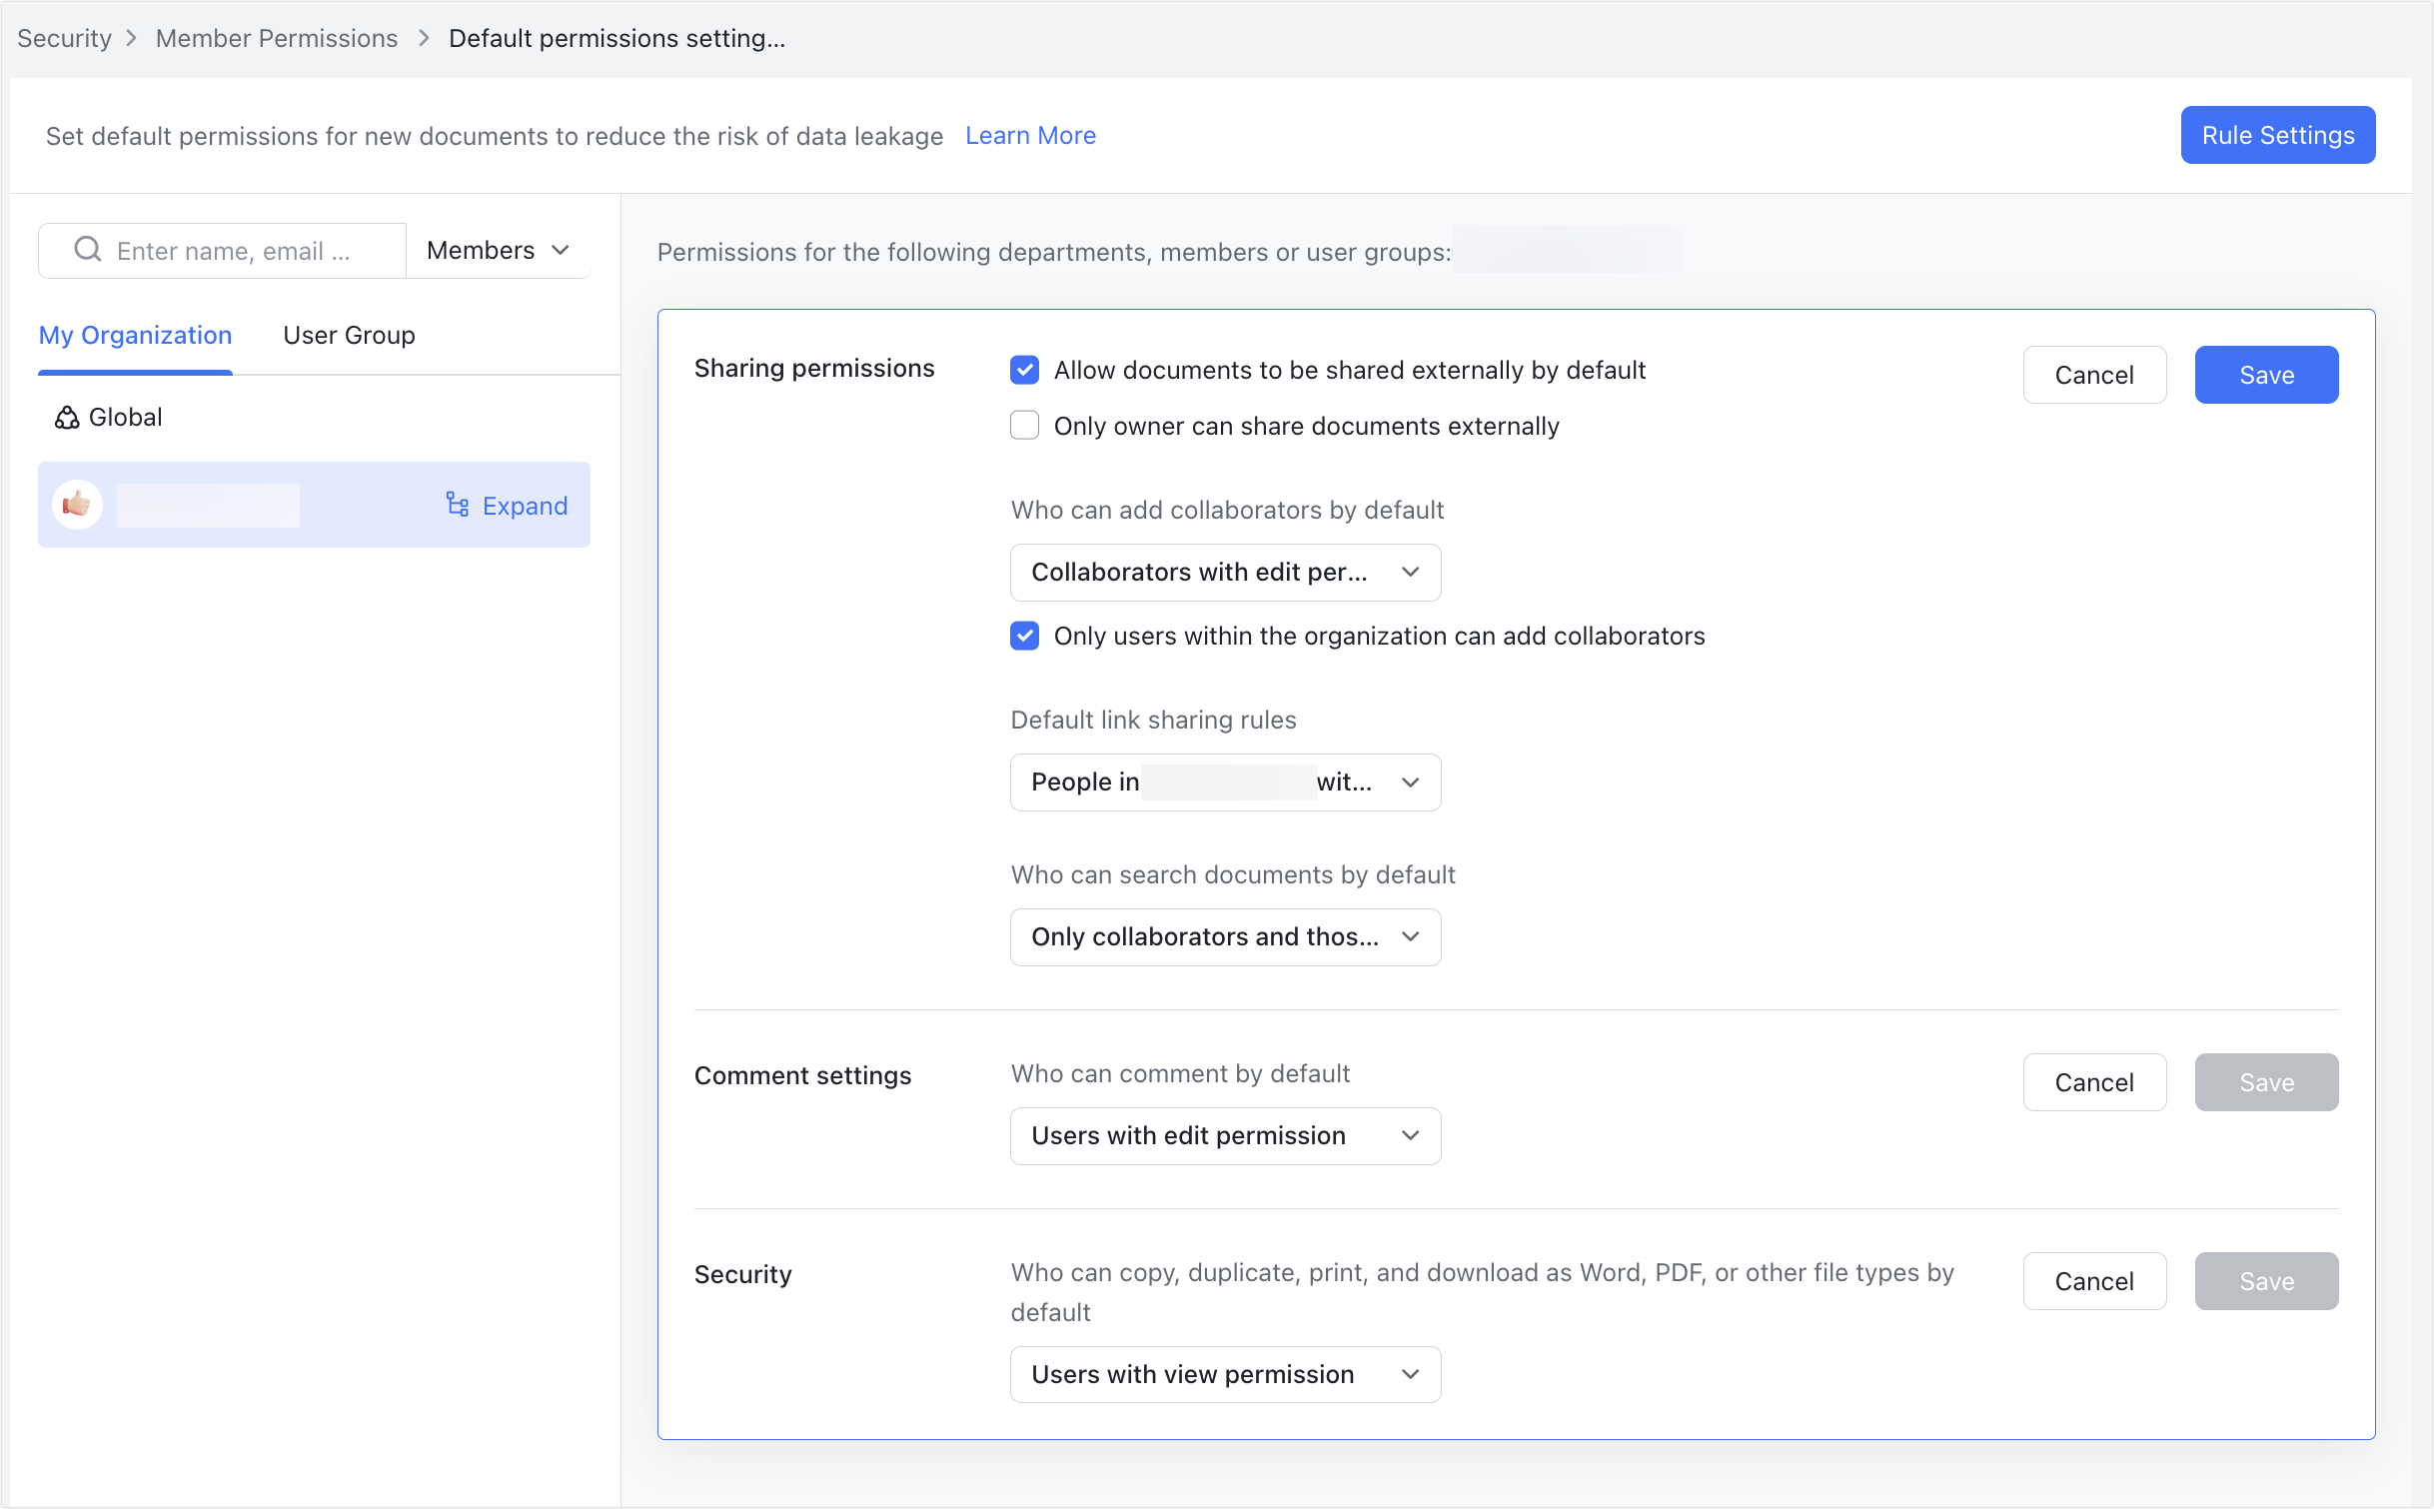Open the Members filter dropdown

point(498,250)
